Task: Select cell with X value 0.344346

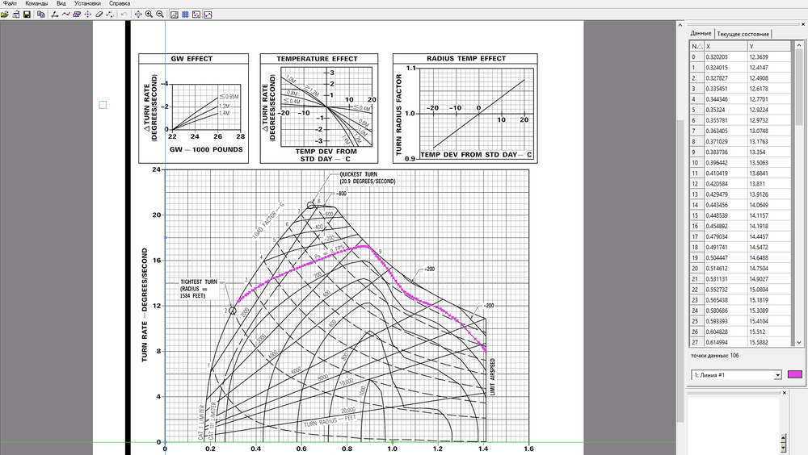Action: (726, 99)
